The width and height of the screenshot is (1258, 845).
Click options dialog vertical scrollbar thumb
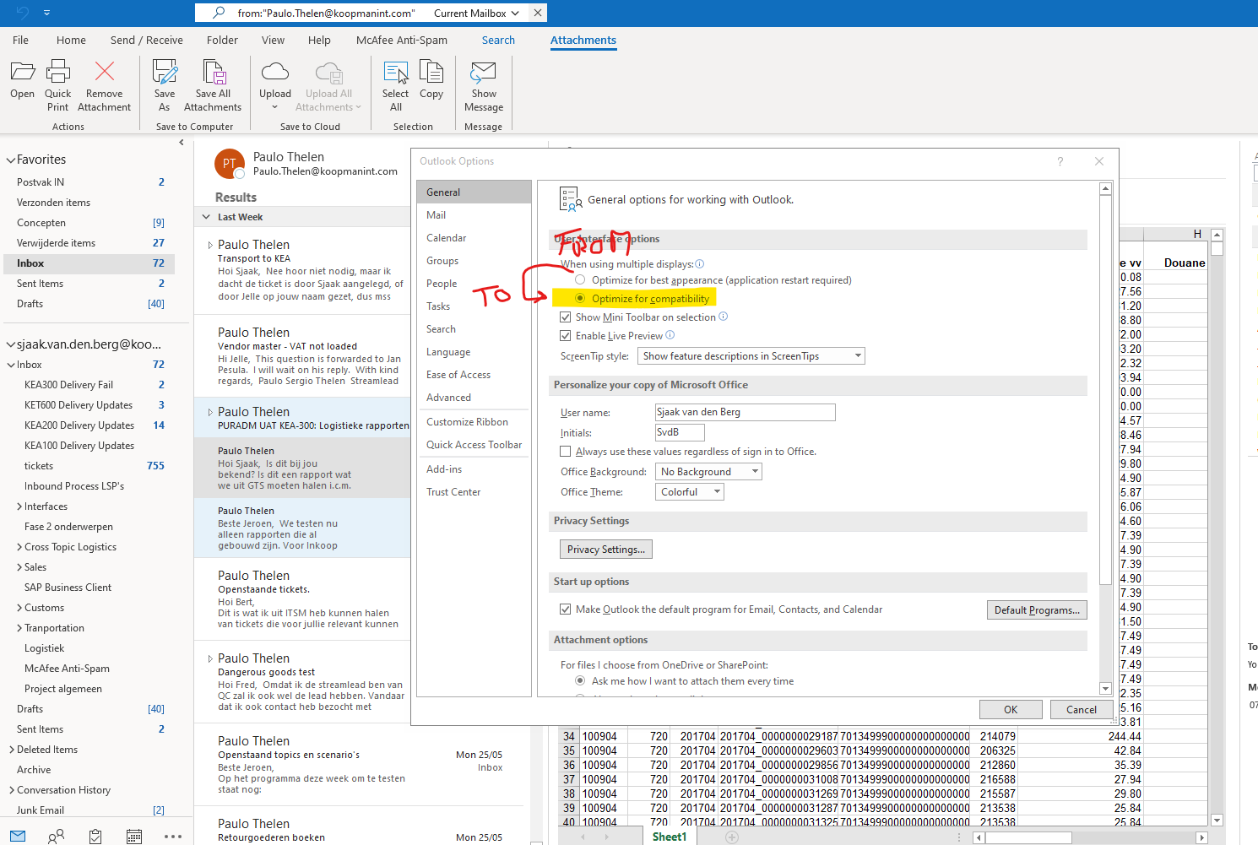pos(1105,390)
